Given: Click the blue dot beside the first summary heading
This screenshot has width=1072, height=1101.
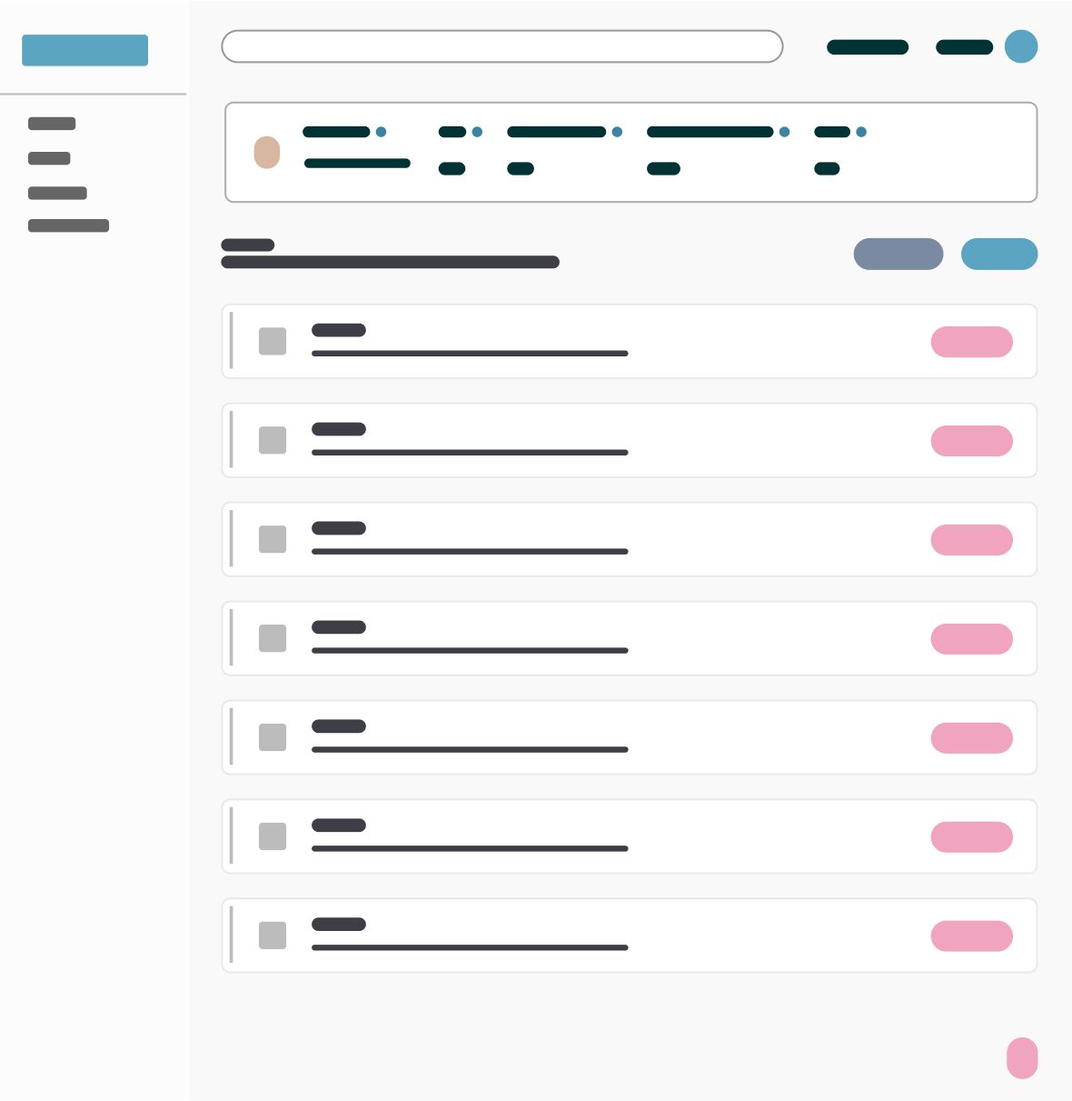Looking at the screenshot, I should (382, 132).
